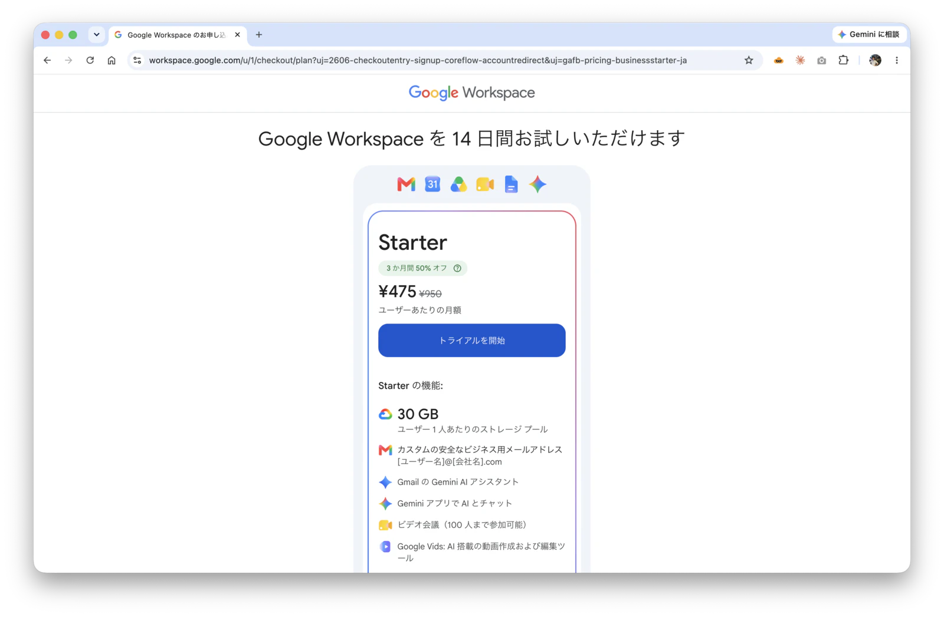Click the 3 か月間 50% オフ badge

tap(422, 268)
